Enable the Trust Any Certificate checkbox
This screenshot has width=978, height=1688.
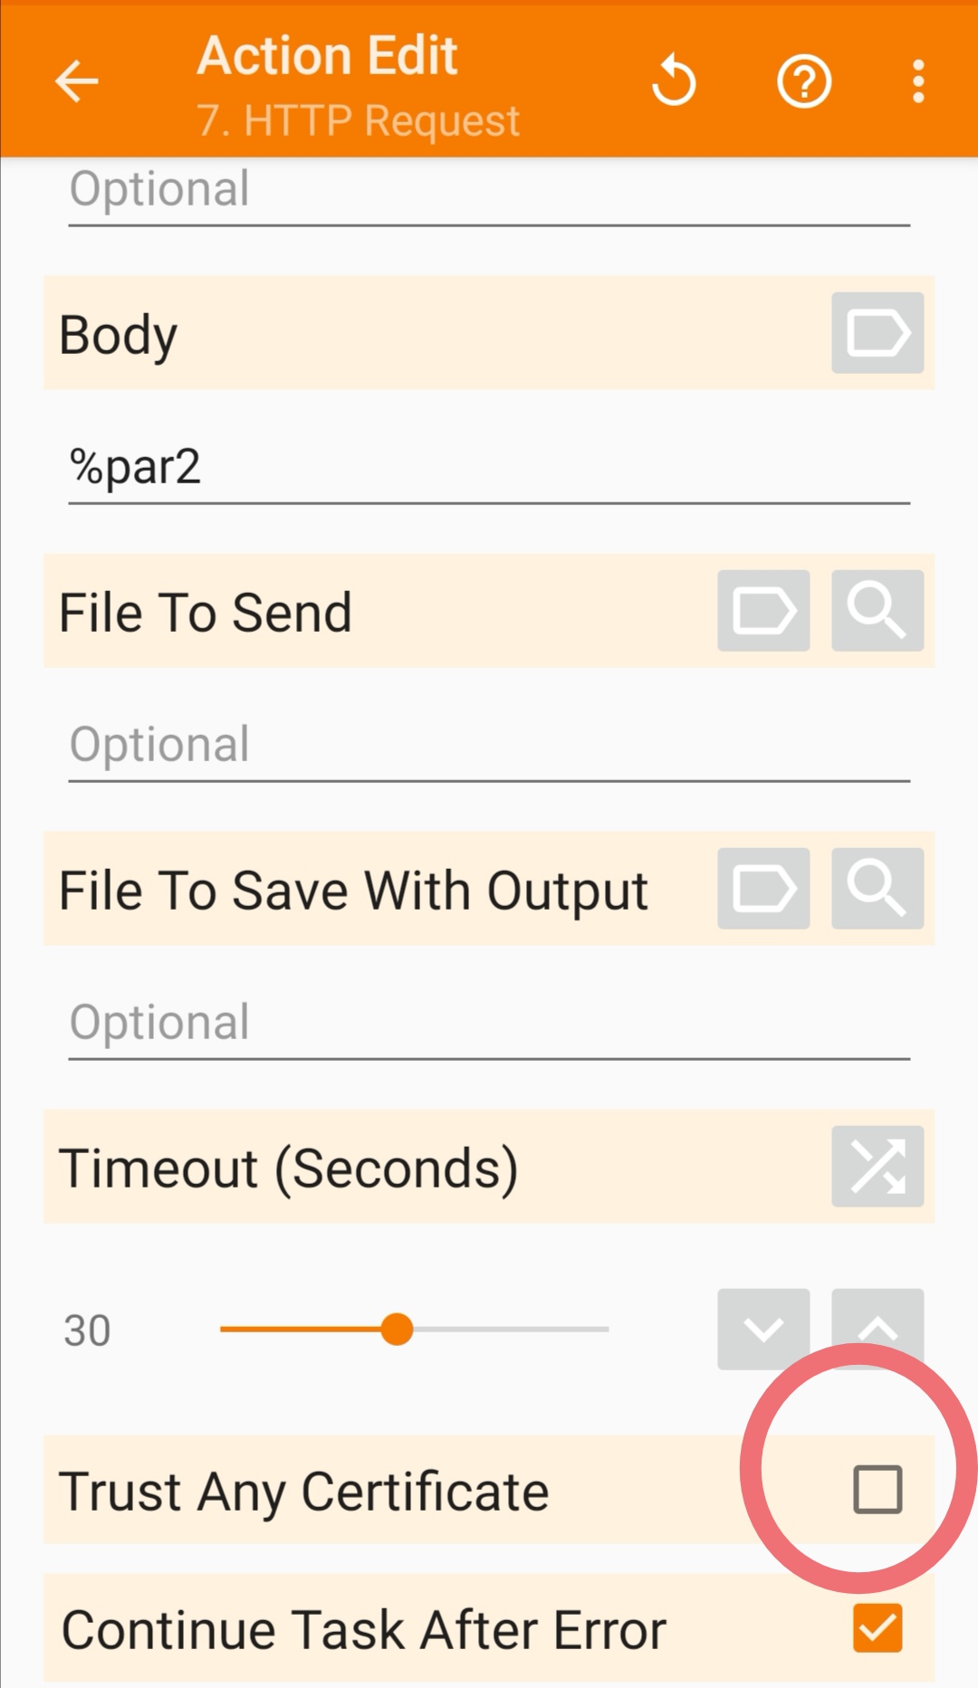877,1490
